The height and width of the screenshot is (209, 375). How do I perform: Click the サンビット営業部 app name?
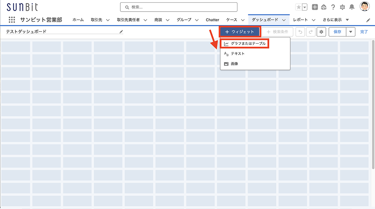point(41,20)
